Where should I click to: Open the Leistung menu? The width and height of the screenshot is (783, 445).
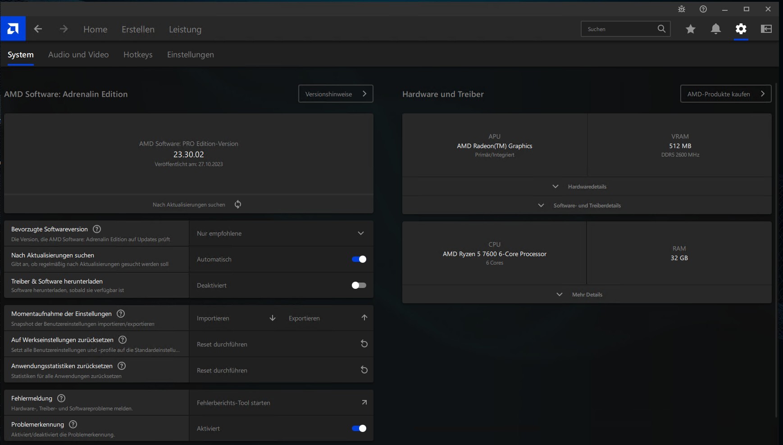tap(185, 29)
